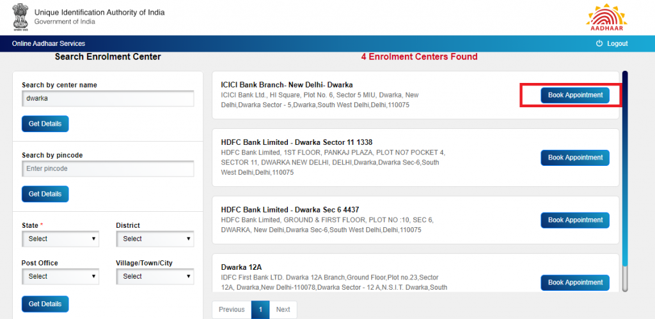Click the Aadhaar sun fingerprint logo

(x=606, y=17)
